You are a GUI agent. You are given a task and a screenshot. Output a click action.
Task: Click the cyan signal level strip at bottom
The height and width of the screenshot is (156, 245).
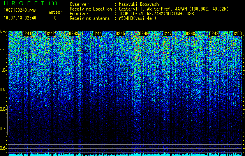pos(125,154)
